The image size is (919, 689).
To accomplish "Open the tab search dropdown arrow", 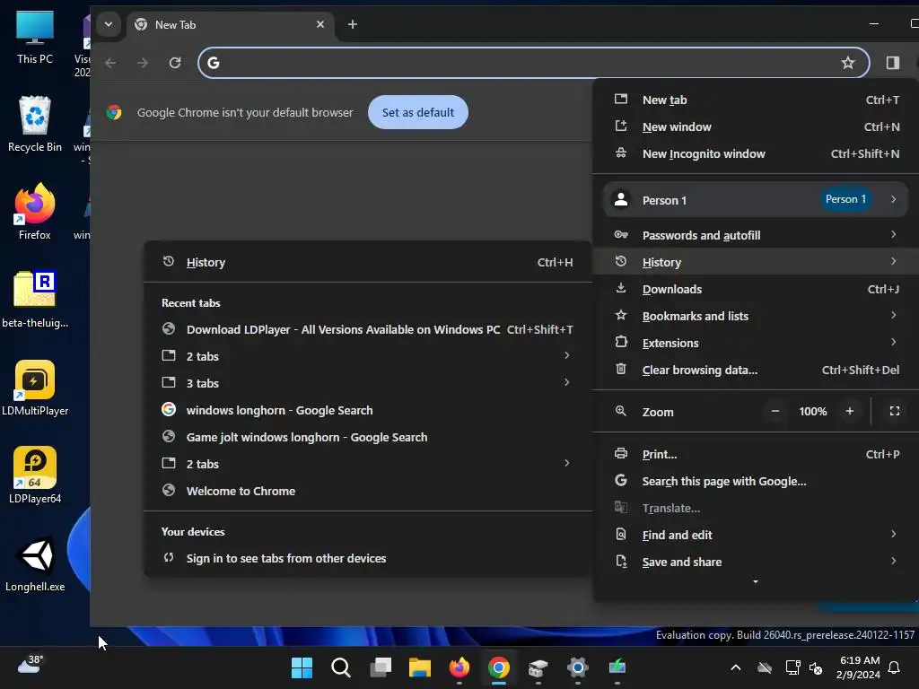I will click(x=109, y=24).
